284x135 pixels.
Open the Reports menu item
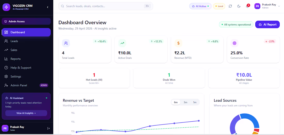[x=26, y=59]
